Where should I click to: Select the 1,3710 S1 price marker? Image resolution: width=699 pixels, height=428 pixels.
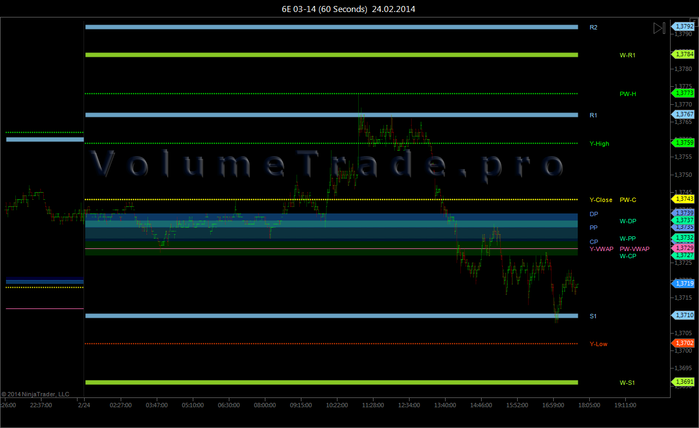pyautogui.click(x=683, y=315)
